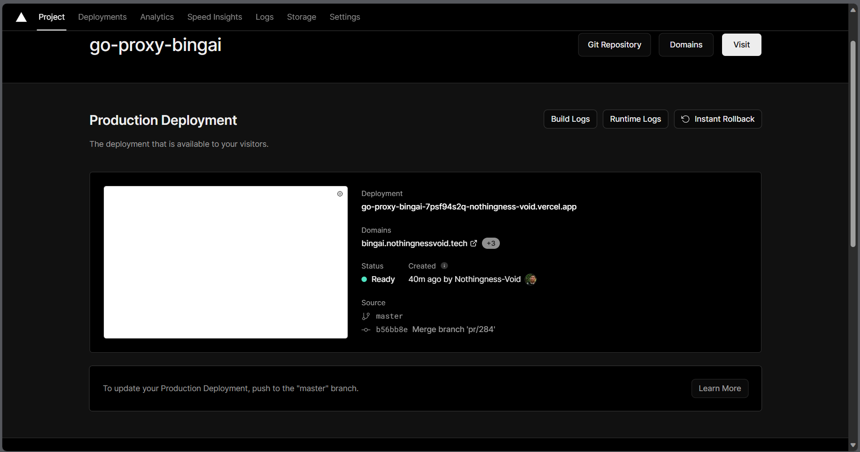Click the Ready status text
Viewport: 860px width, 452px height.
click(x=383, y=279)
